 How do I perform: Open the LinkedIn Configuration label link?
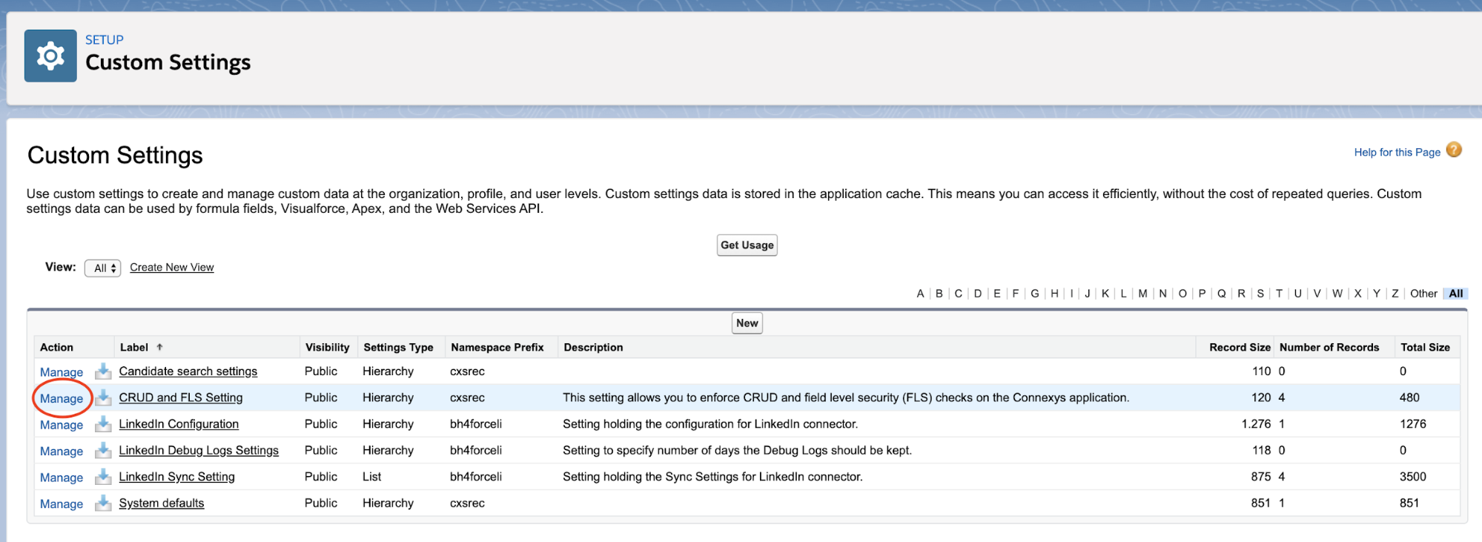[x=179, y=424]
